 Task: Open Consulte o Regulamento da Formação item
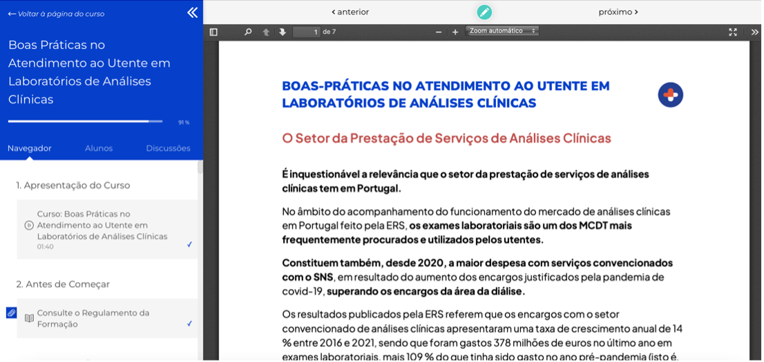coord(93,319)
